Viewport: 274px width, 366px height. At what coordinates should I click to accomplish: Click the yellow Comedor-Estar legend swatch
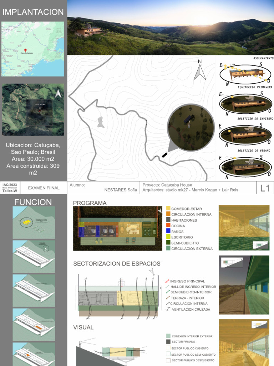tap(168, 208)
